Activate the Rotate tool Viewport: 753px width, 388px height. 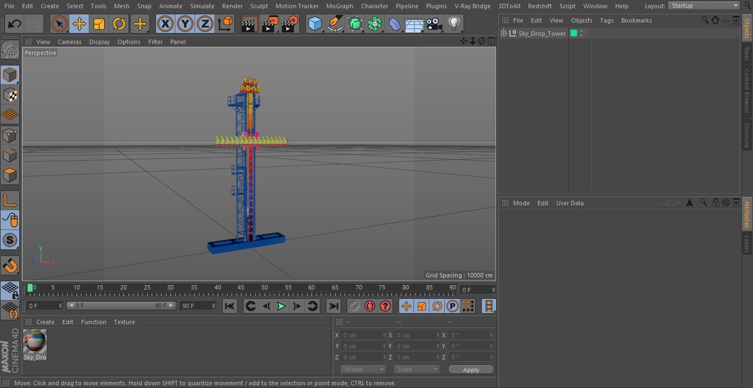119,24
